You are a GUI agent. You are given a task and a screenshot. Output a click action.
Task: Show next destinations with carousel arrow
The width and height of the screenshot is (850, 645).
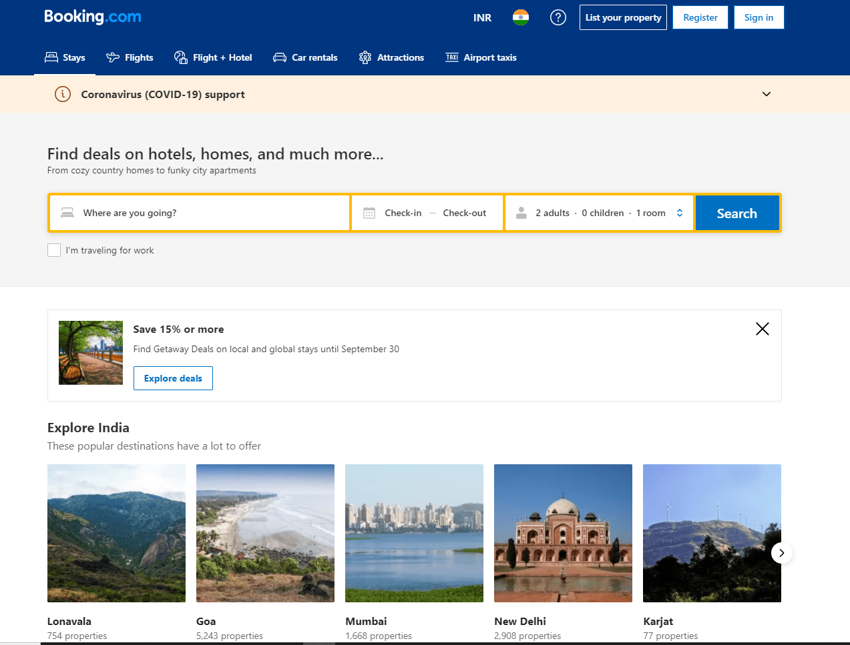pyautogui.click(x=782, y=553)
